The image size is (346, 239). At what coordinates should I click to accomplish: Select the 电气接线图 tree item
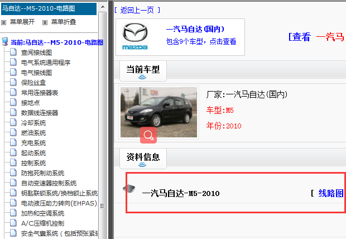tap(36, 73)
